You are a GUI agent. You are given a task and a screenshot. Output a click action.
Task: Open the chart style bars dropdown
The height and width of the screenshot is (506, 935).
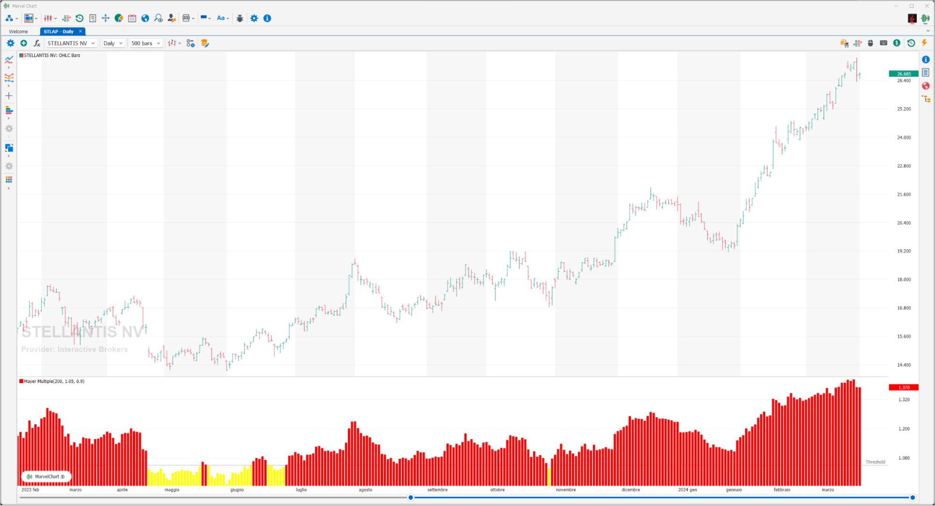click(174, 43)
